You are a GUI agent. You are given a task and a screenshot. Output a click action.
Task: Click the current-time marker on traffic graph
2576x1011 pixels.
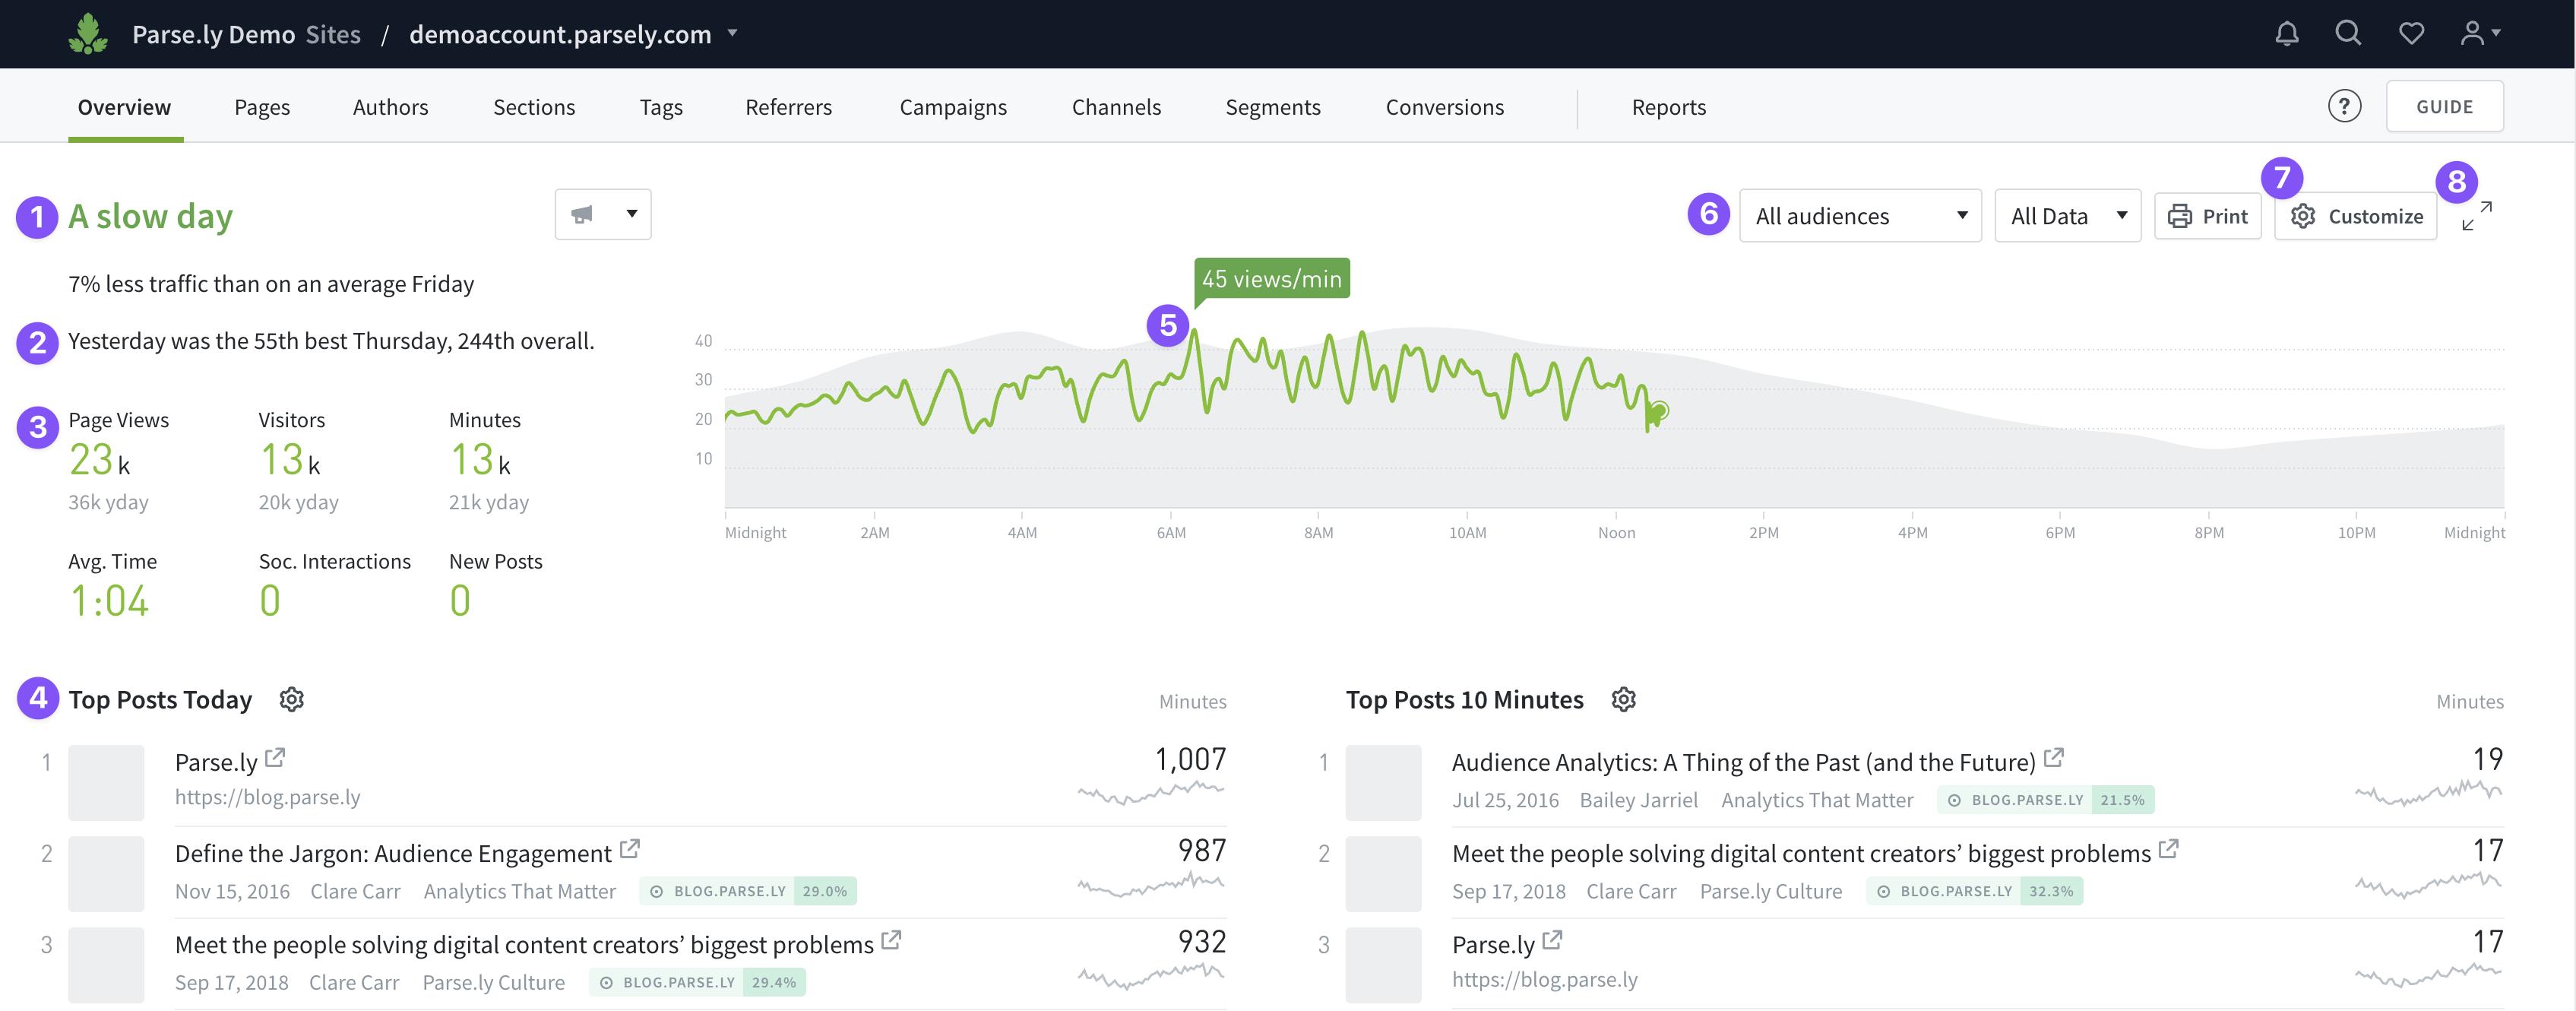(1658, 410)
